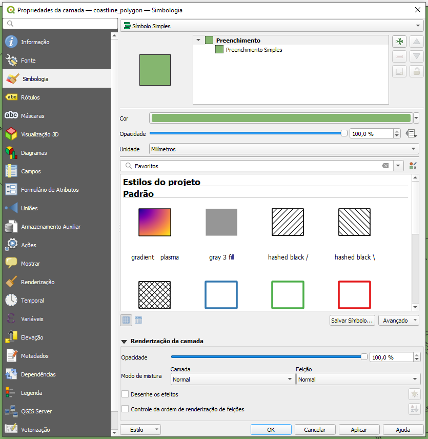Select the gradient plasma symbol thumbnail
This screenshot has width=428, height=439.
click(155, 222)
